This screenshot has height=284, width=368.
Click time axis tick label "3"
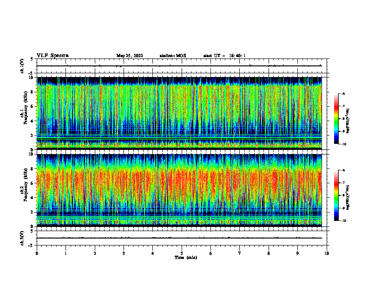click(124, 253)
